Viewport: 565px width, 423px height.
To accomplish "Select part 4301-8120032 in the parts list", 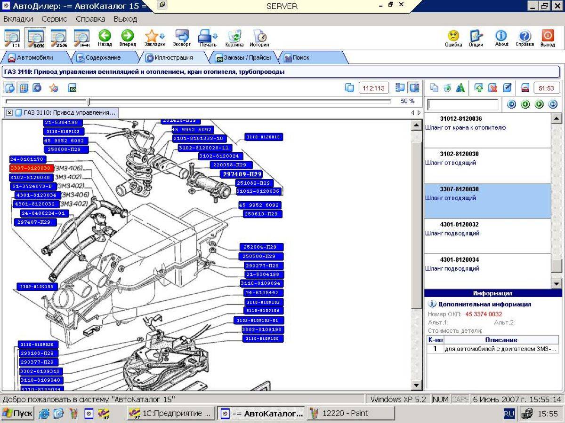I will [x=459, y=225].
